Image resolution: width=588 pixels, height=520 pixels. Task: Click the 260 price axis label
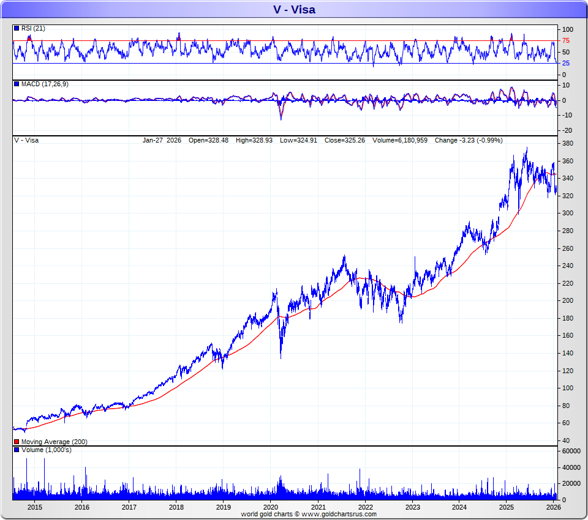tap(568, 248)
